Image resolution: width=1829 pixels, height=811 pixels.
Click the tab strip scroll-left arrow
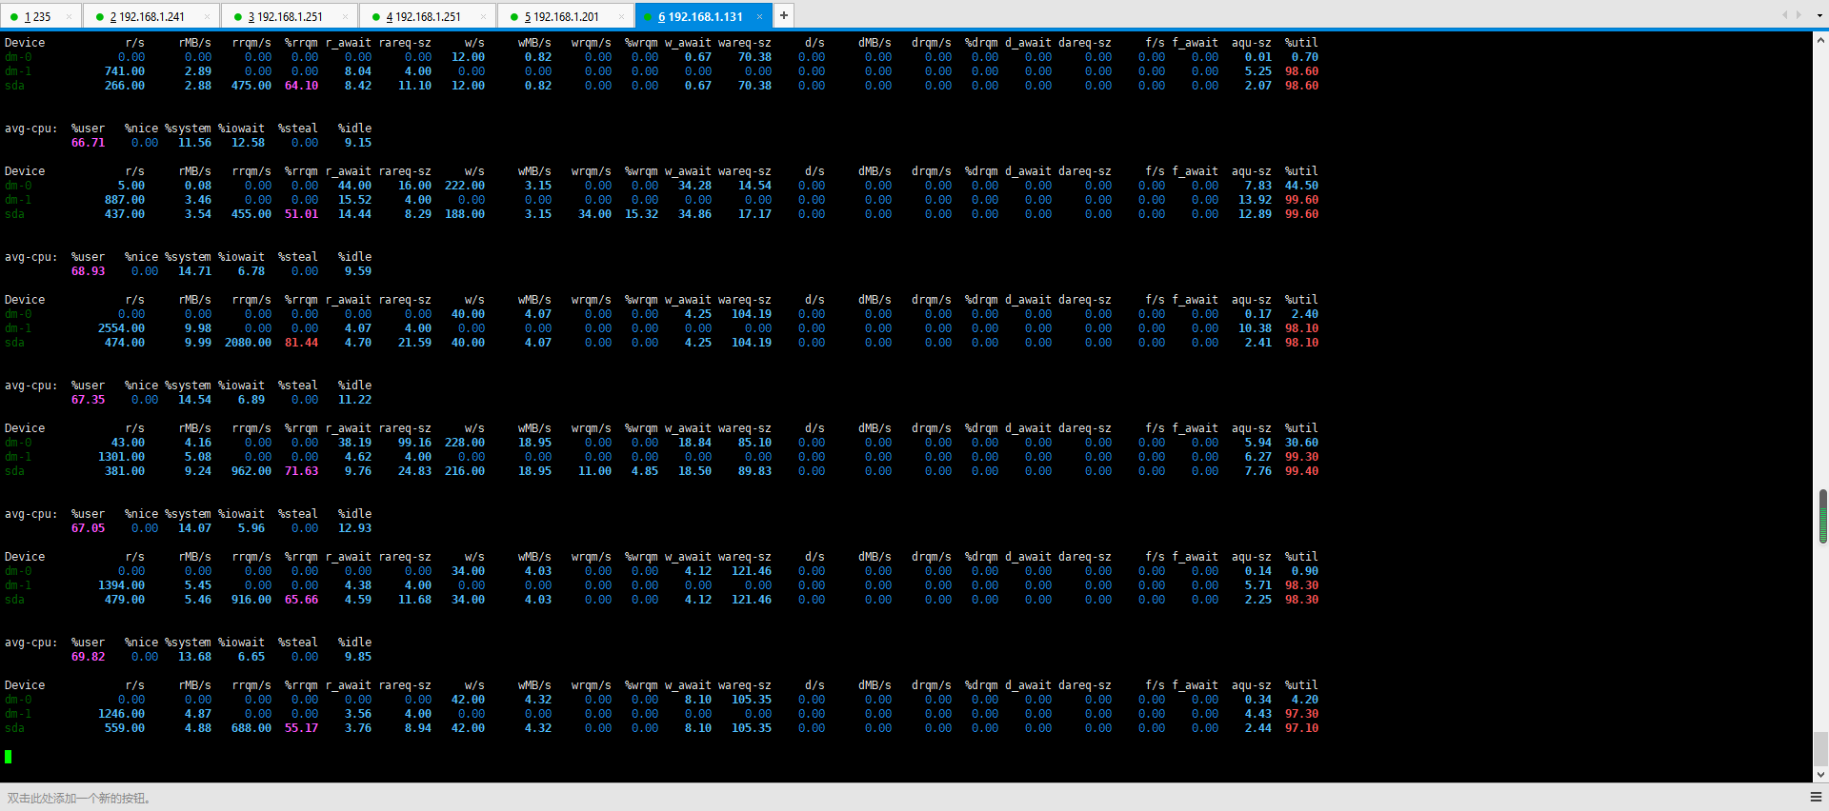pos(1784,15)
